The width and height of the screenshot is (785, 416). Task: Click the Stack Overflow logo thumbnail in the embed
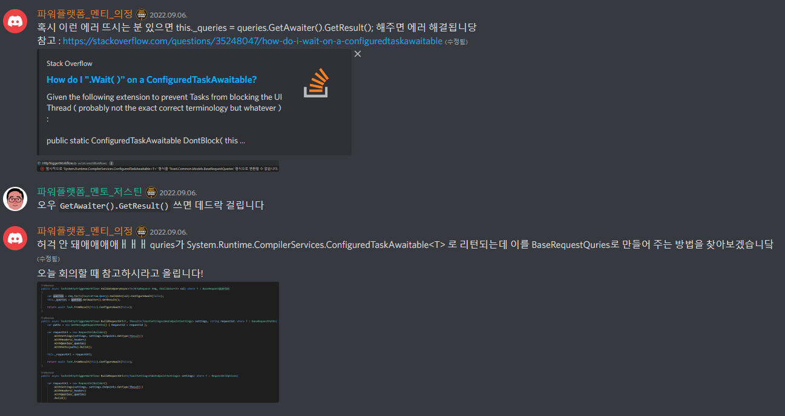[x=317, y=82]
